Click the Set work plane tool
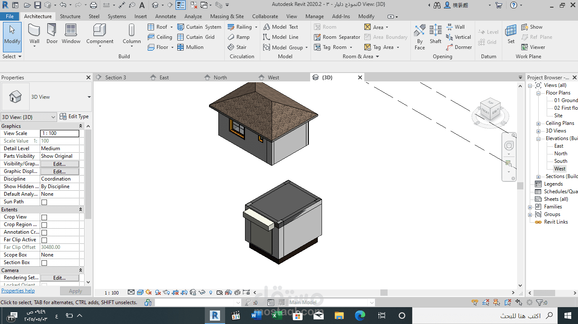 click(x=511, y=34)
